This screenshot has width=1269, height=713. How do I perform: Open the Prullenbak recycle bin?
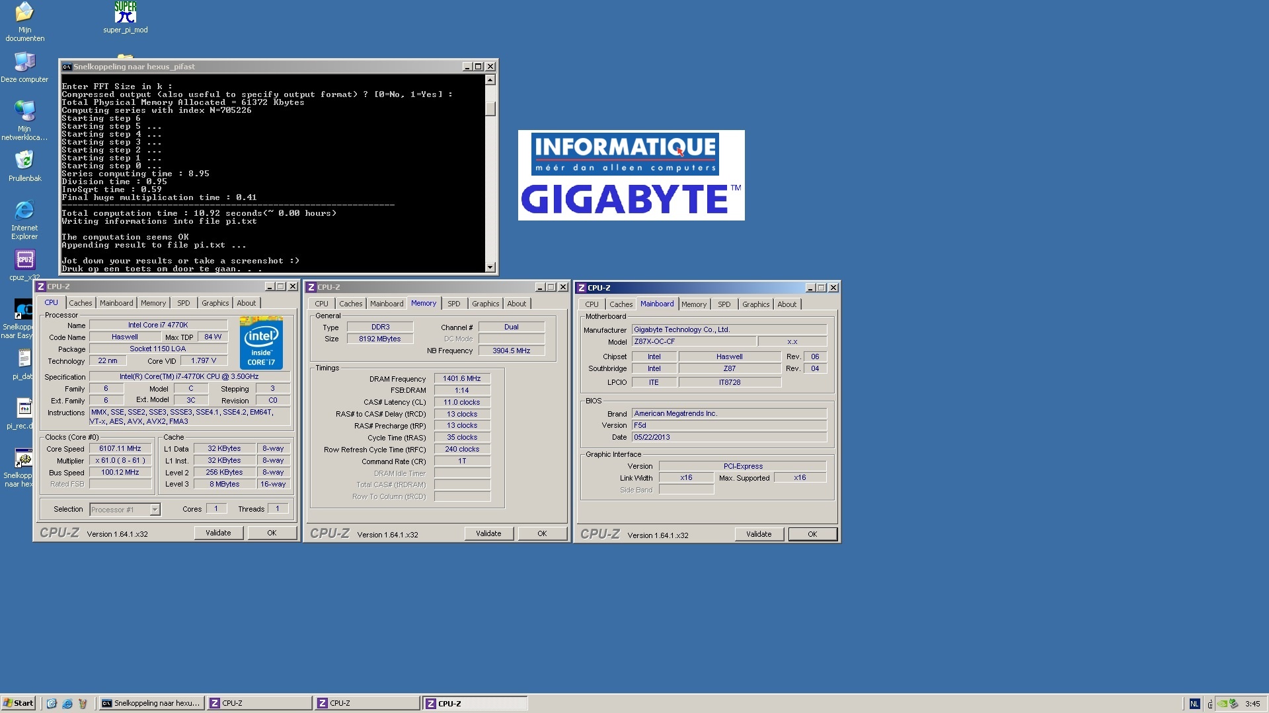[x=24, y=160]
